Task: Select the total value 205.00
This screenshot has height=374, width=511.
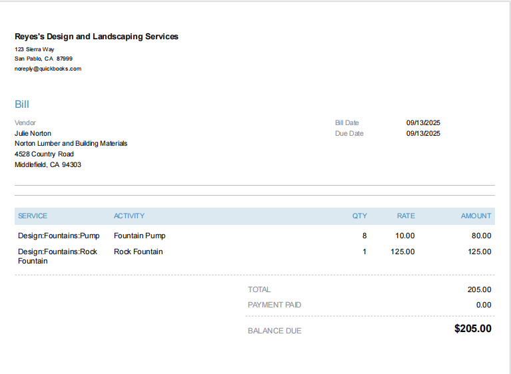Action: pos(479,289)
